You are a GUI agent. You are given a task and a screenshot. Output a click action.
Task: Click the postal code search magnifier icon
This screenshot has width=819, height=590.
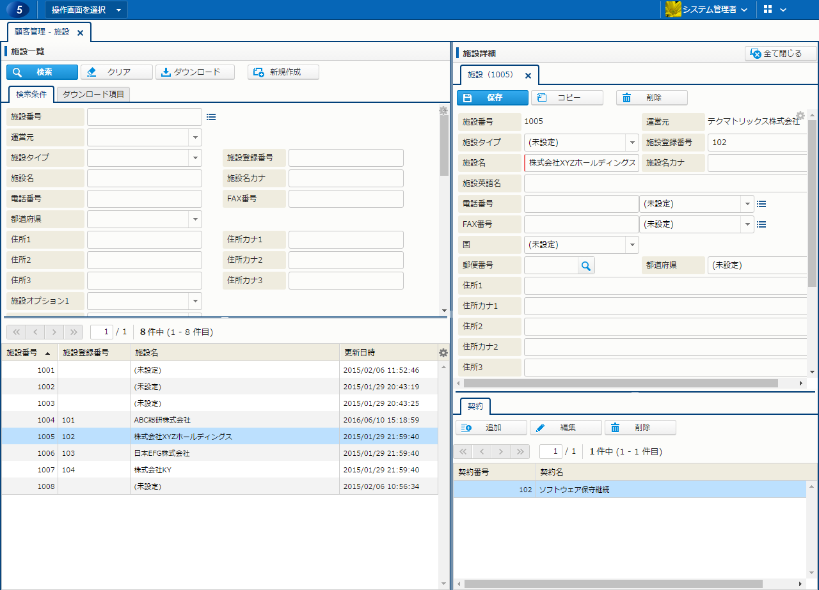(x=585, y=265)
